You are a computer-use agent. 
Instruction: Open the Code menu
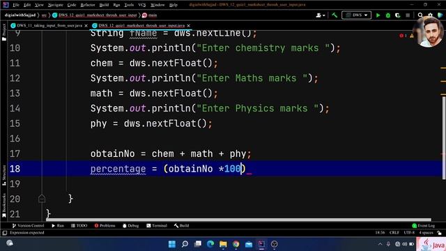(72, 5)
